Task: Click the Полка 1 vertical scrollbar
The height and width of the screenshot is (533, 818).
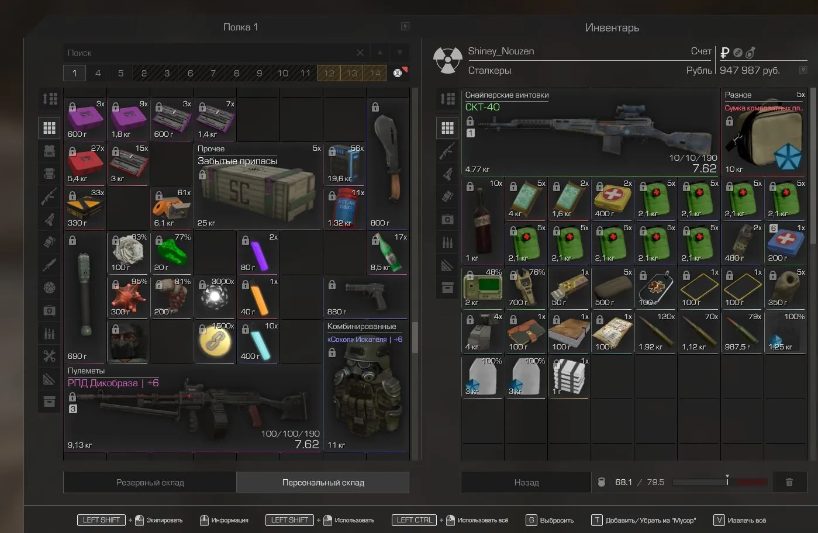Action: (x=415, y=337)
